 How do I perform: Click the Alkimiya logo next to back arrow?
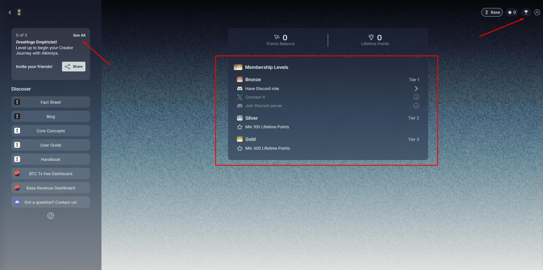(19, 12)
